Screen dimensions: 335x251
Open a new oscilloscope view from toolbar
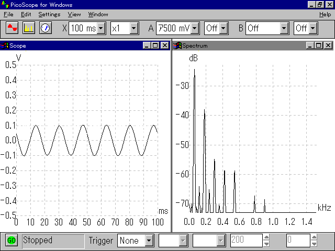pos(12,28)
